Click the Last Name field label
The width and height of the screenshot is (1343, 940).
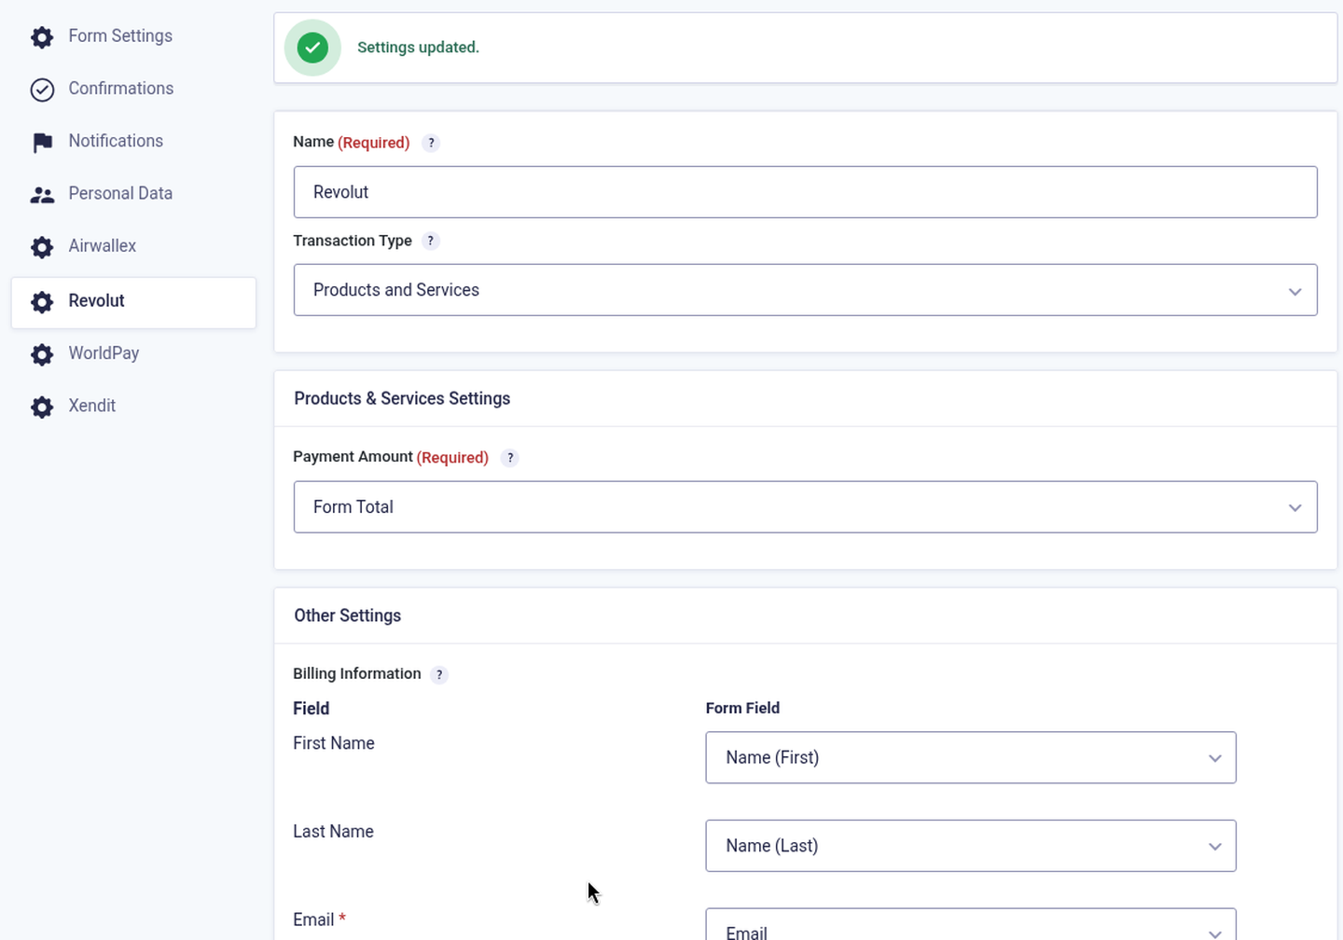(333, 832)
